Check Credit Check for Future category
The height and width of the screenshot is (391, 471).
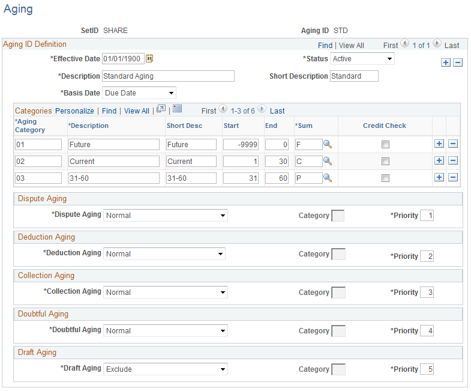pyautogui.click(x=385, y=145)
